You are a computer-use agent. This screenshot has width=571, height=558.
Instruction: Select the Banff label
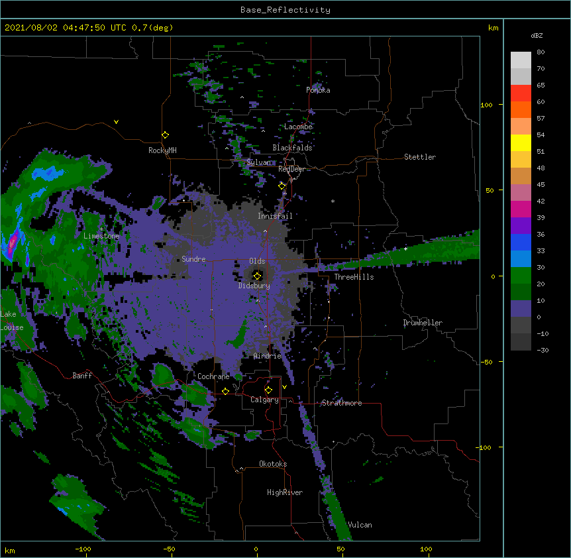(82, 376)
